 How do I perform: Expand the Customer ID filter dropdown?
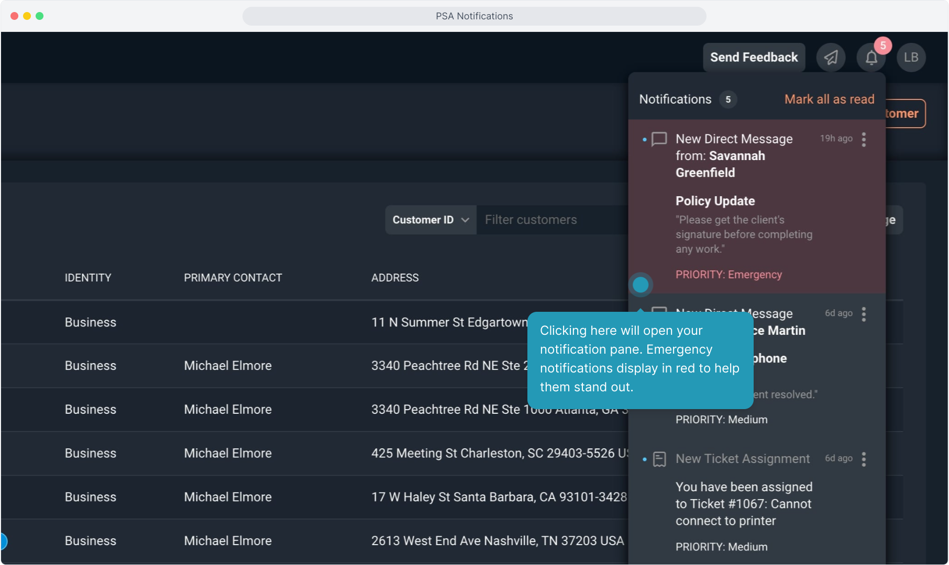(x=431, y=220)
